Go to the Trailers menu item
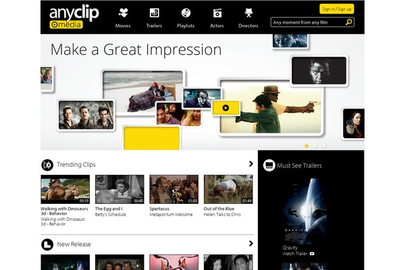This screenshot has height=270, width=405. (154, 26)
